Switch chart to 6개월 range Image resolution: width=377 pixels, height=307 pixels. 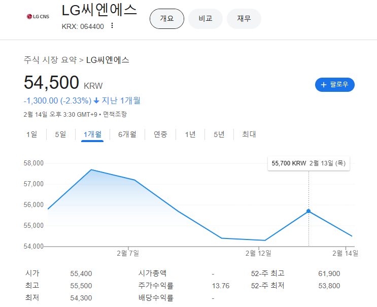click(x=127, y=134)
